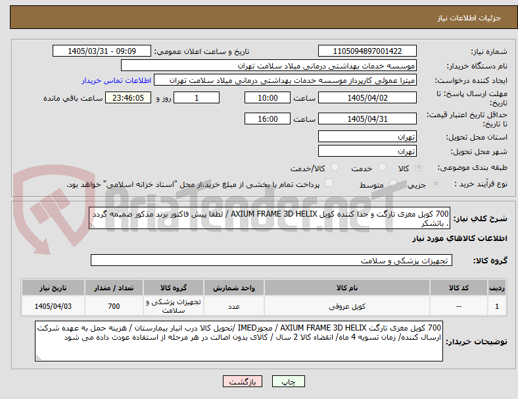Click the resize grip of description textarea
This screenshot has width=518, height=399.
[x=92, y=226]
